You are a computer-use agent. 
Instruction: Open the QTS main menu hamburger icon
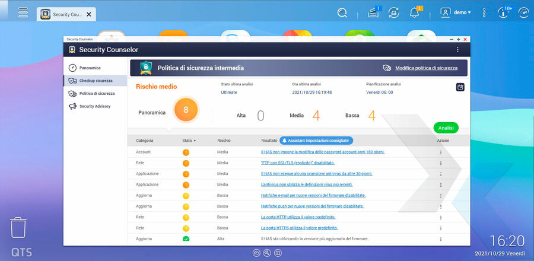[23, 12]
